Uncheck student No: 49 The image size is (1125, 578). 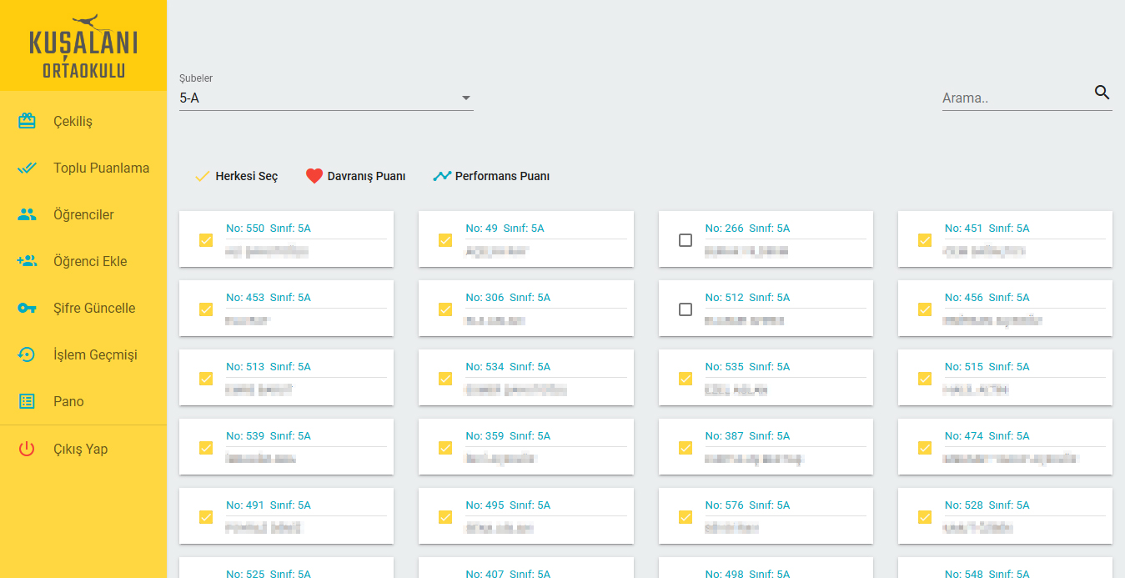(445, 240)
